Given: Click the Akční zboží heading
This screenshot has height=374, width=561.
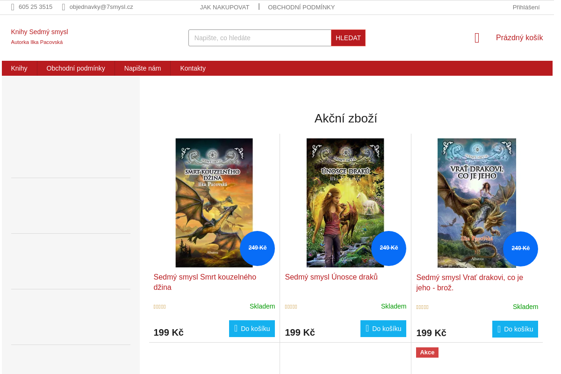Looking at the screenshot, I should (x=346, y=118).
